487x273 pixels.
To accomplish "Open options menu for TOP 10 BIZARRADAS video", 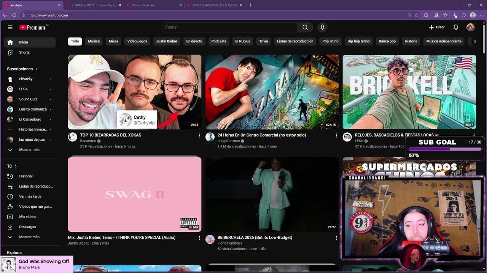I will [x=199, y=135].
